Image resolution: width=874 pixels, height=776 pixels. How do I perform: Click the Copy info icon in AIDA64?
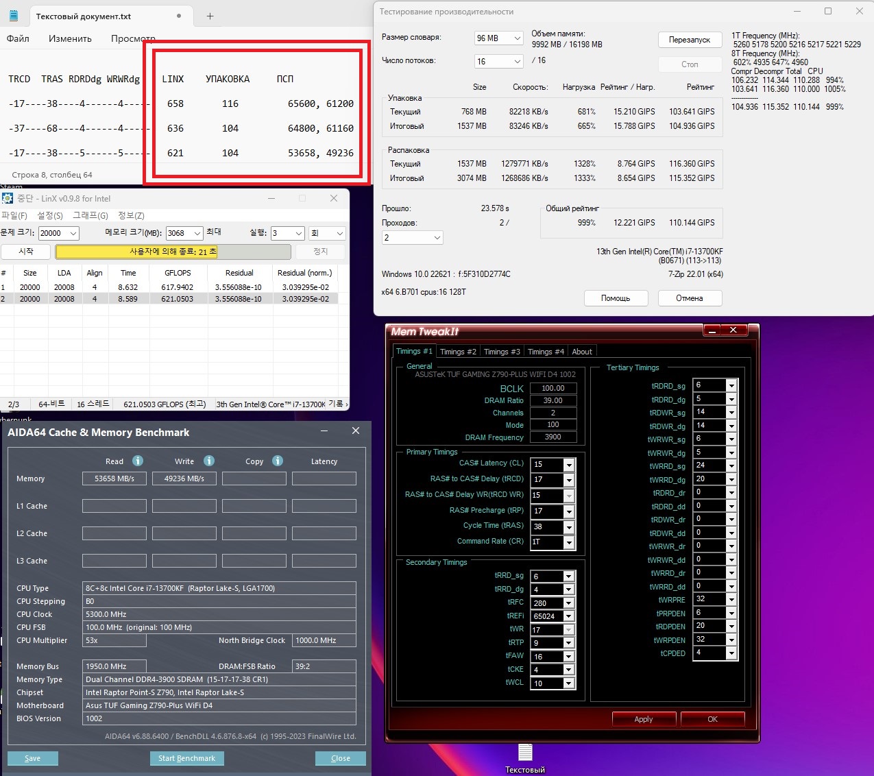pyautogui.click(x=278, y=461)
